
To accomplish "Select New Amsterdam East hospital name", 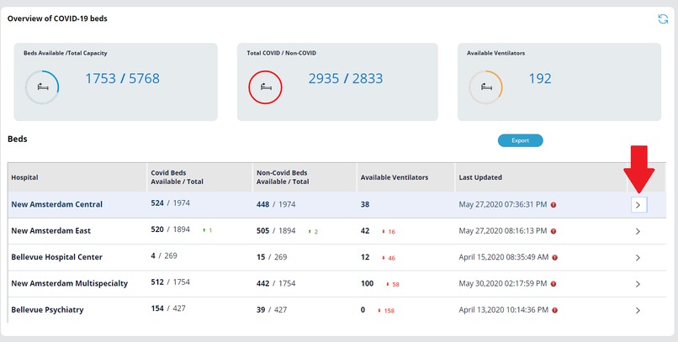I will [51, 230].
